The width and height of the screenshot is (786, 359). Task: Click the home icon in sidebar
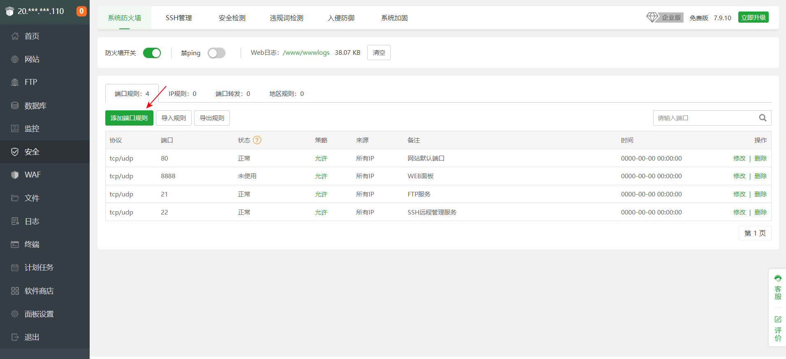15,36
